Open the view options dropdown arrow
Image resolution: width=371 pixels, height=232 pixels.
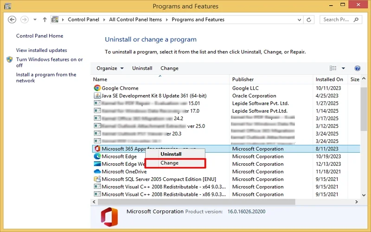pyautogui.click(x=343, y=68)
